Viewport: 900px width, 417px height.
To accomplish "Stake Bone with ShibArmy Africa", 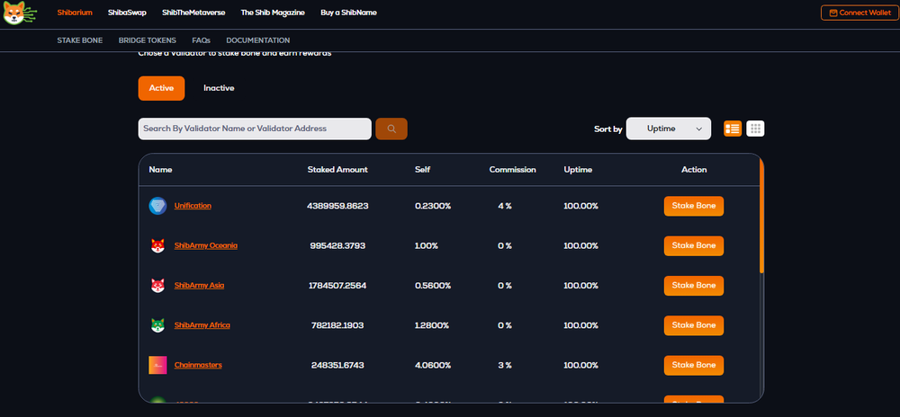I will [694, 325].
